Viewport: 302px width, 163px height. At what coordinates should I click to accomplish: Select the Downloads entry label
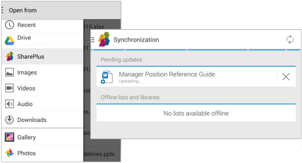tap(32, 120)
